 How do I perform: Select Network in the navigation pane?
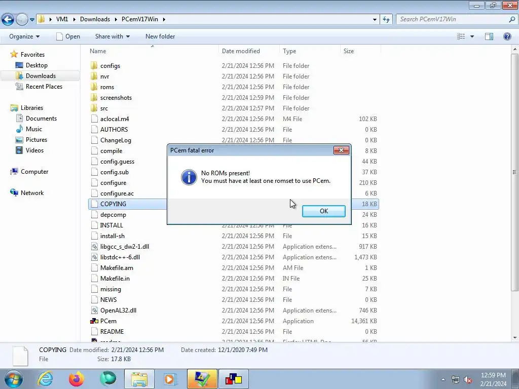(32, 193)
